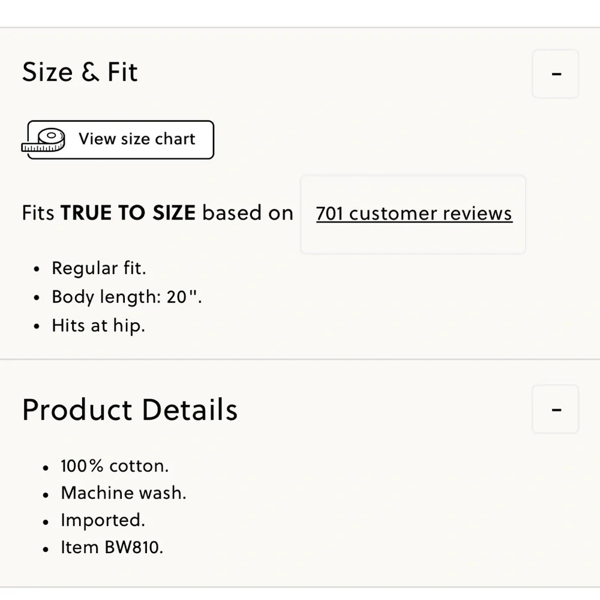Click the Size & Fit heading
600x600 pixels.
tap(80, 73)
